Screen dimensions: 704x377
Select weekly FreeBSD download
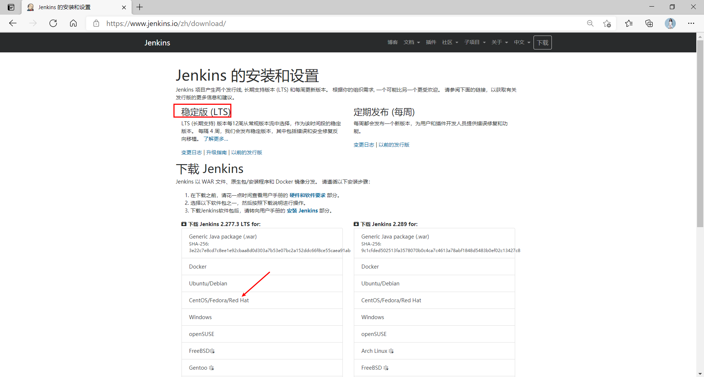(x=434, y=368)
